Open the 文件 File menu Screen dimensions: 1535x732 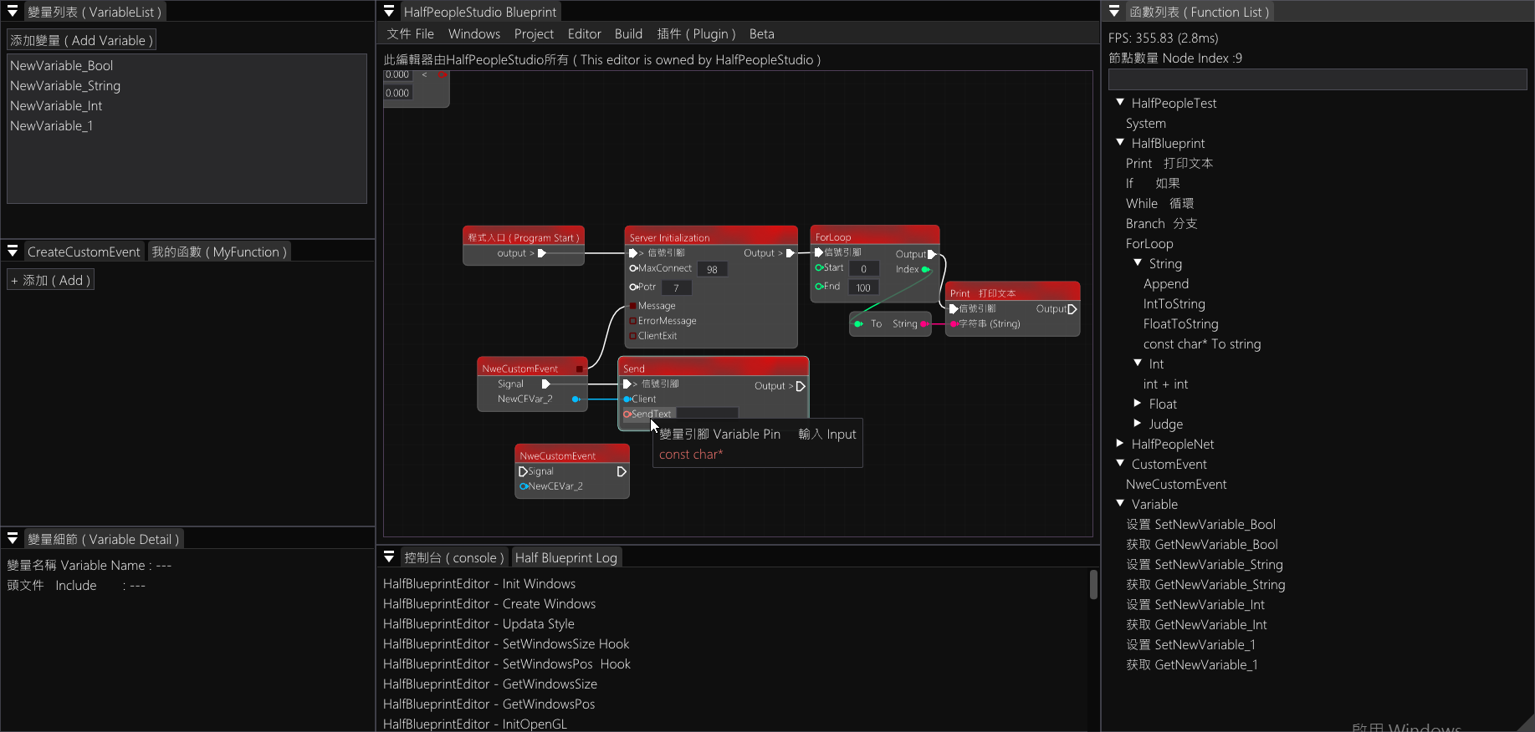410,34
